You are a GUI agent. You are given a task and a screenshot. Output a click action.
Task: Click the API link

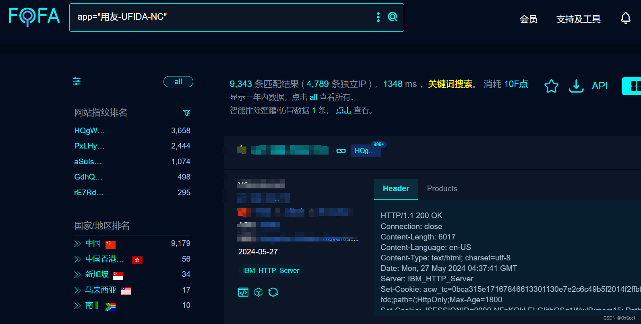click(x=600, y=86)
